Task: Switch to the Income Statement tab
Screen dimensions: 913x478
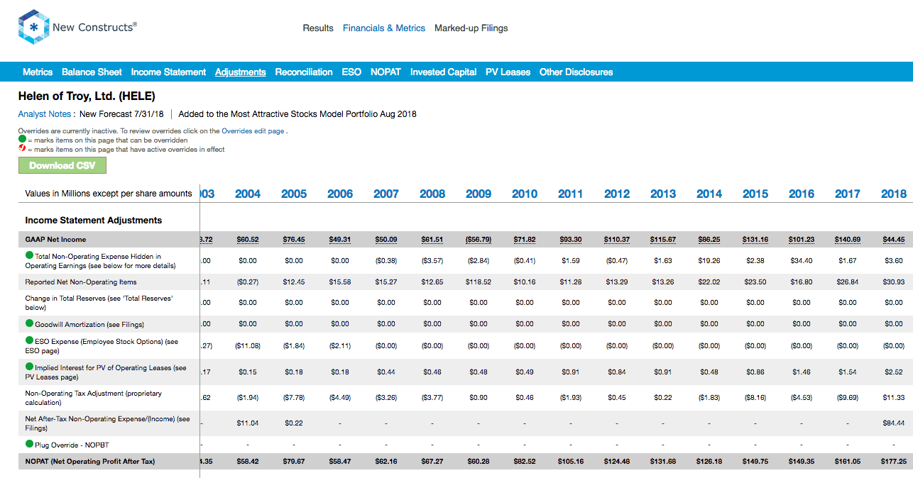Action: 168,72
